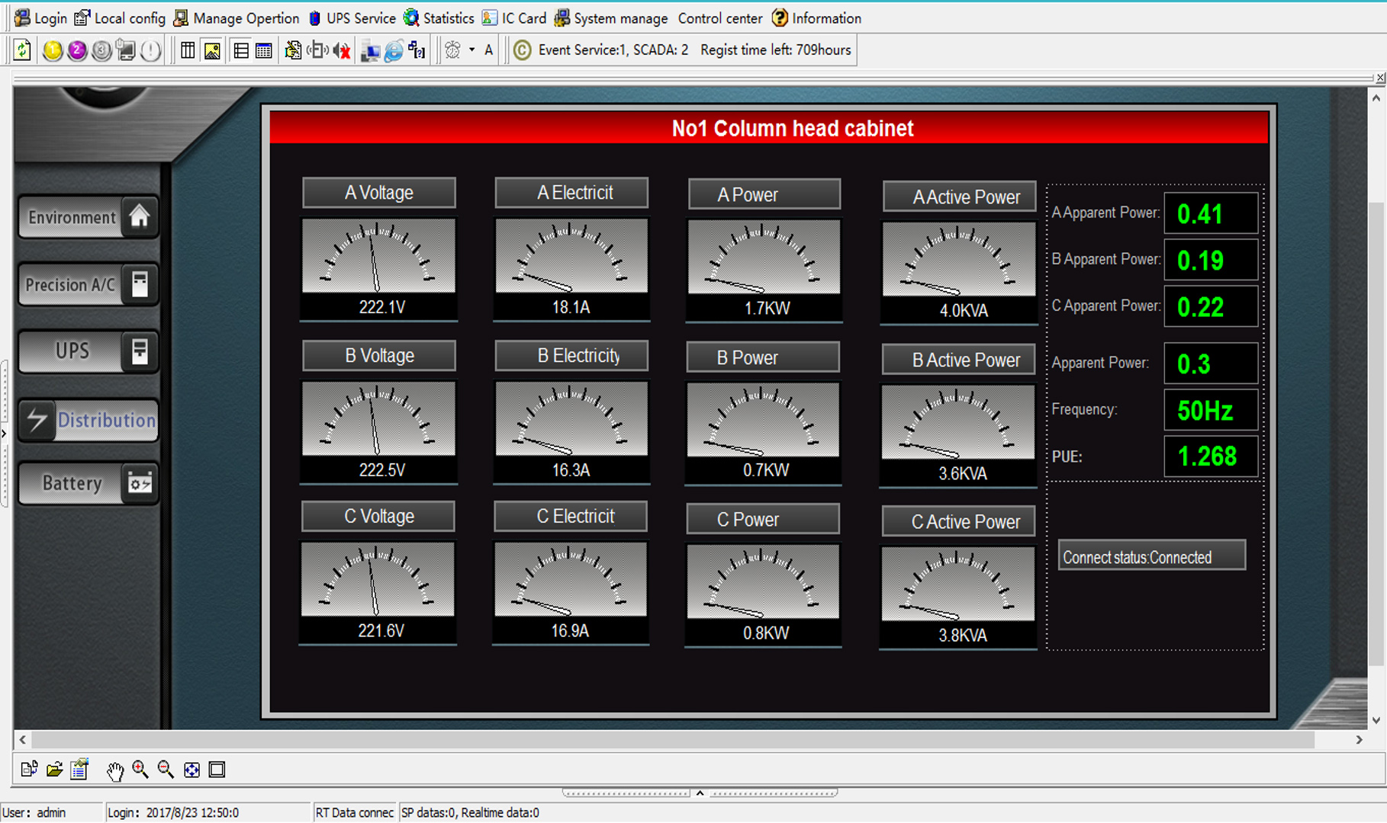Click the exclamation mark alert icon
The height and width of the screenshot is (823, 1387).
pyautogui.click(x=151, y=50)
